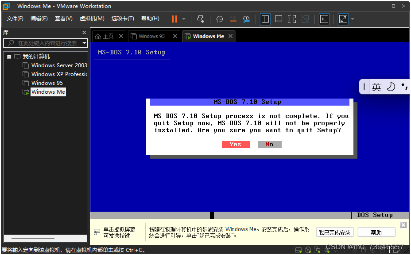
Task: Toggle the IME moon half-width icon
Action: (391, 87)
